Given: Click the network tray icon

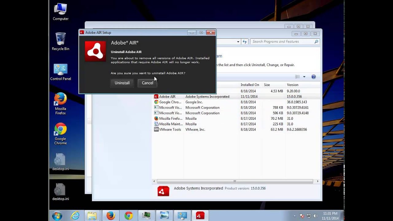Looking at the screenshot, I should [x=309, y=216].
